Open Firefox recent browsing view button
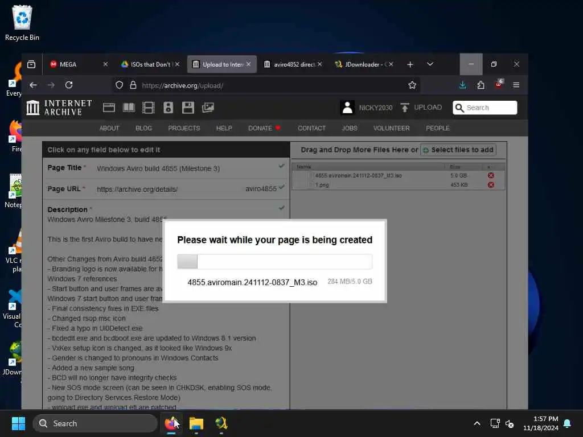This screenshot has height=437, width=583. [x=32, y=64]
